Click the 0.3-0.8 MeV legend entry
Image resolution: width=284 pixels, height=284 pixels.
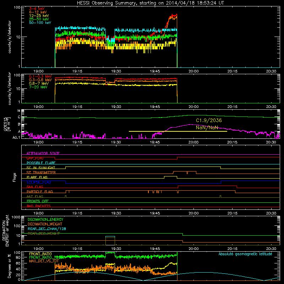click(x=40, y=80)
